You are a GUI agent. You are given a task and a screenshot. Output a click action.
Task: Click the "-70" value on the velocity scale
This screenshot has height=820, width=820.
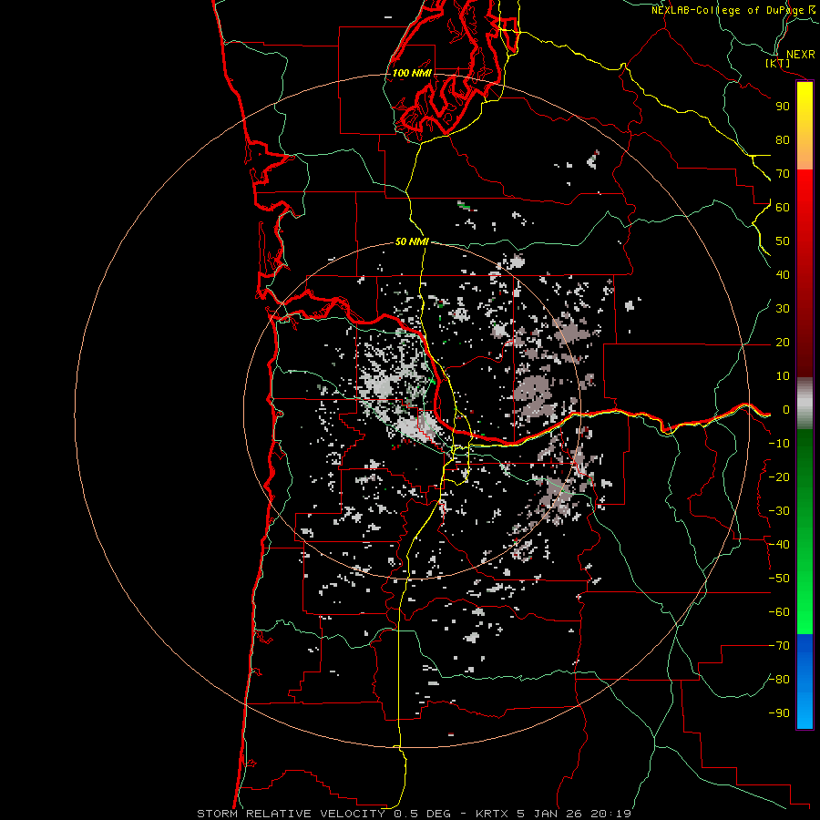779,646
